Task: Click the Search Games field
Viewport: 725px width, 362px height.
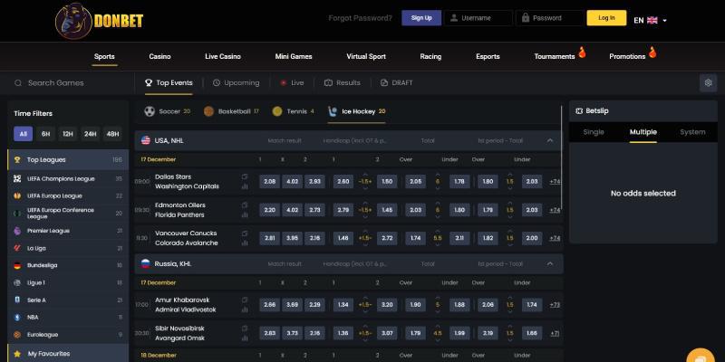Action: click(x=68, y=82)
